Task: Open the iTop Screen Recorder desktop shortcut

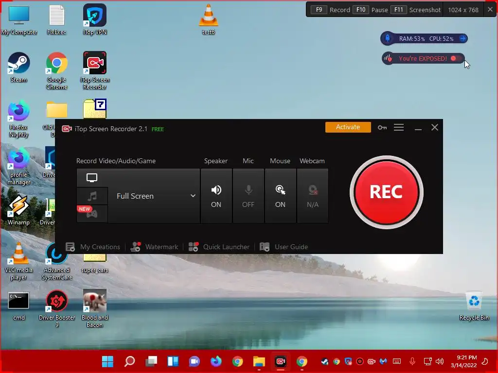Action: pyautogui.click(x=95, y=71)
